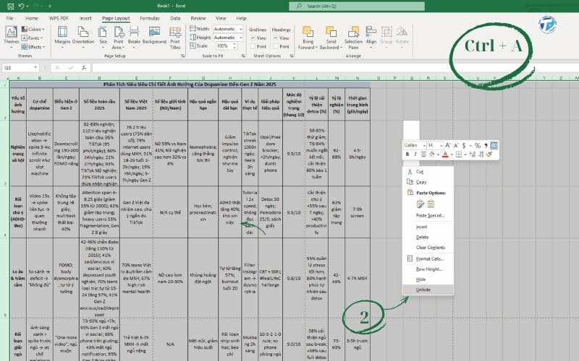Toggle Gridlines Print checkbox
579x361 pixels.
[x=253, y=46]
